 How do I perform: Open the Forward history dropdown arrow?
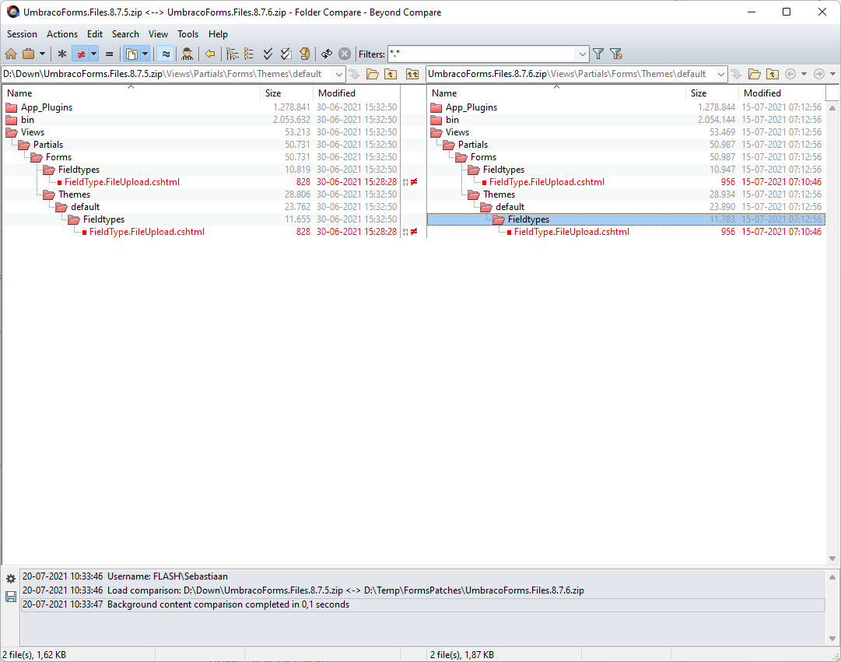[x=833, y=74]
